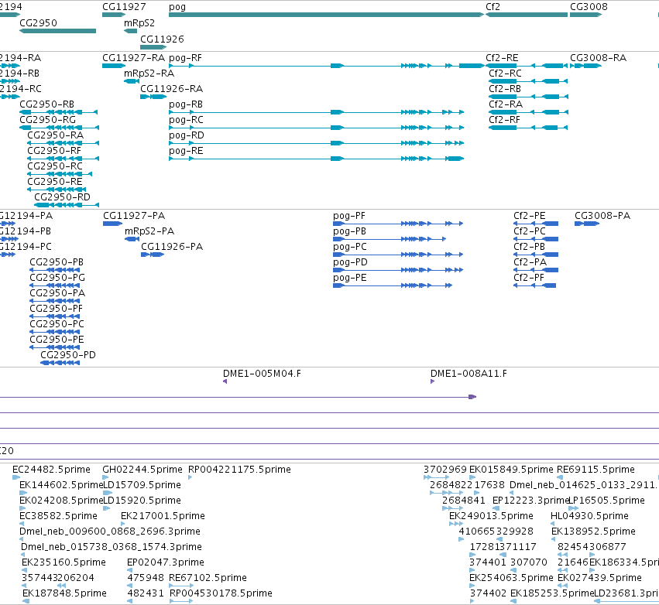659x605 pixels.
Task: Select transcript label mRpS2-RA
Action: (149, 73)
